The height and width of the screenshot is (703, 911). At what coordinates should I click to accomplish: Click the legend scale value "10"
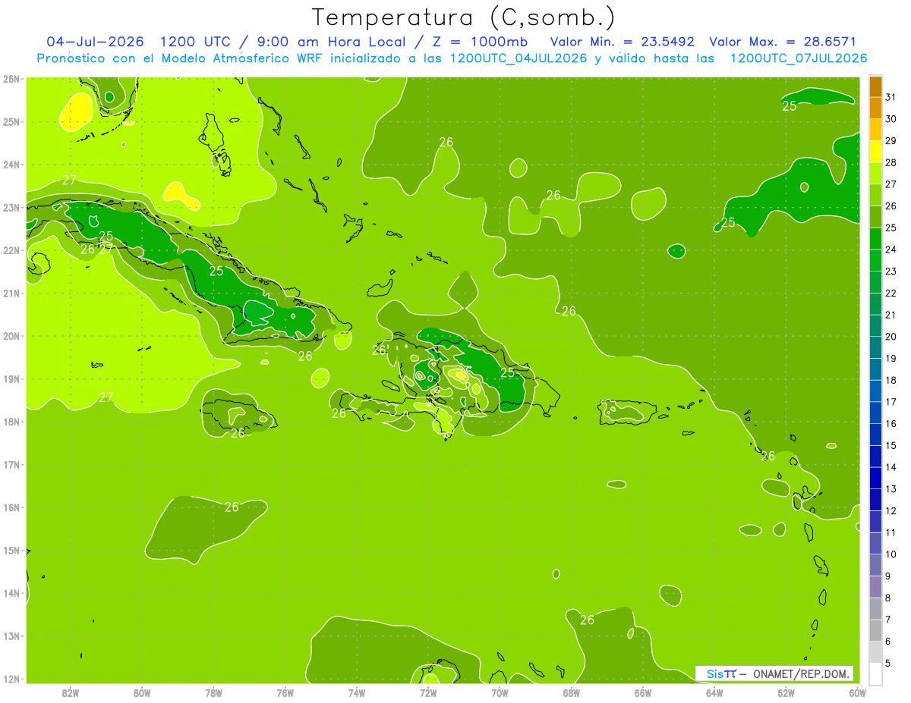(891, 554)
